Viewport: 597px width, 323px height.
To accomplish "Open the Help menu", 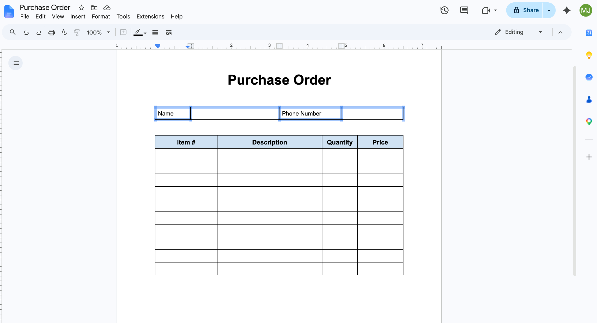I will pyautogui.click(x=177, y=17).
